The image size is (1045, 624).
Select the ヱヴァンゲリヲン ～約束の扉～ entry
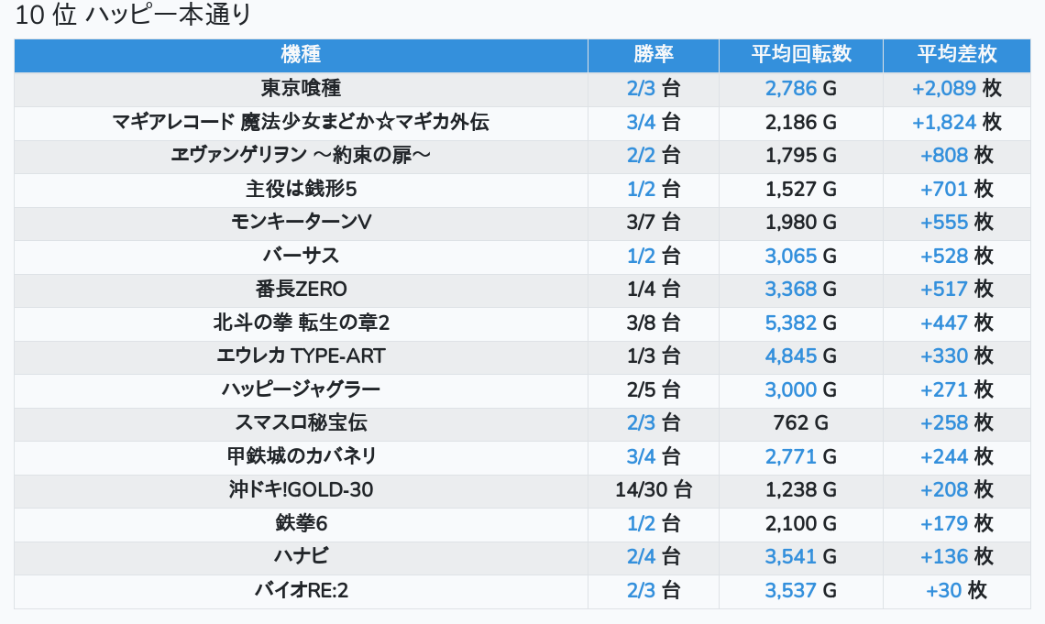coord(301,156)
